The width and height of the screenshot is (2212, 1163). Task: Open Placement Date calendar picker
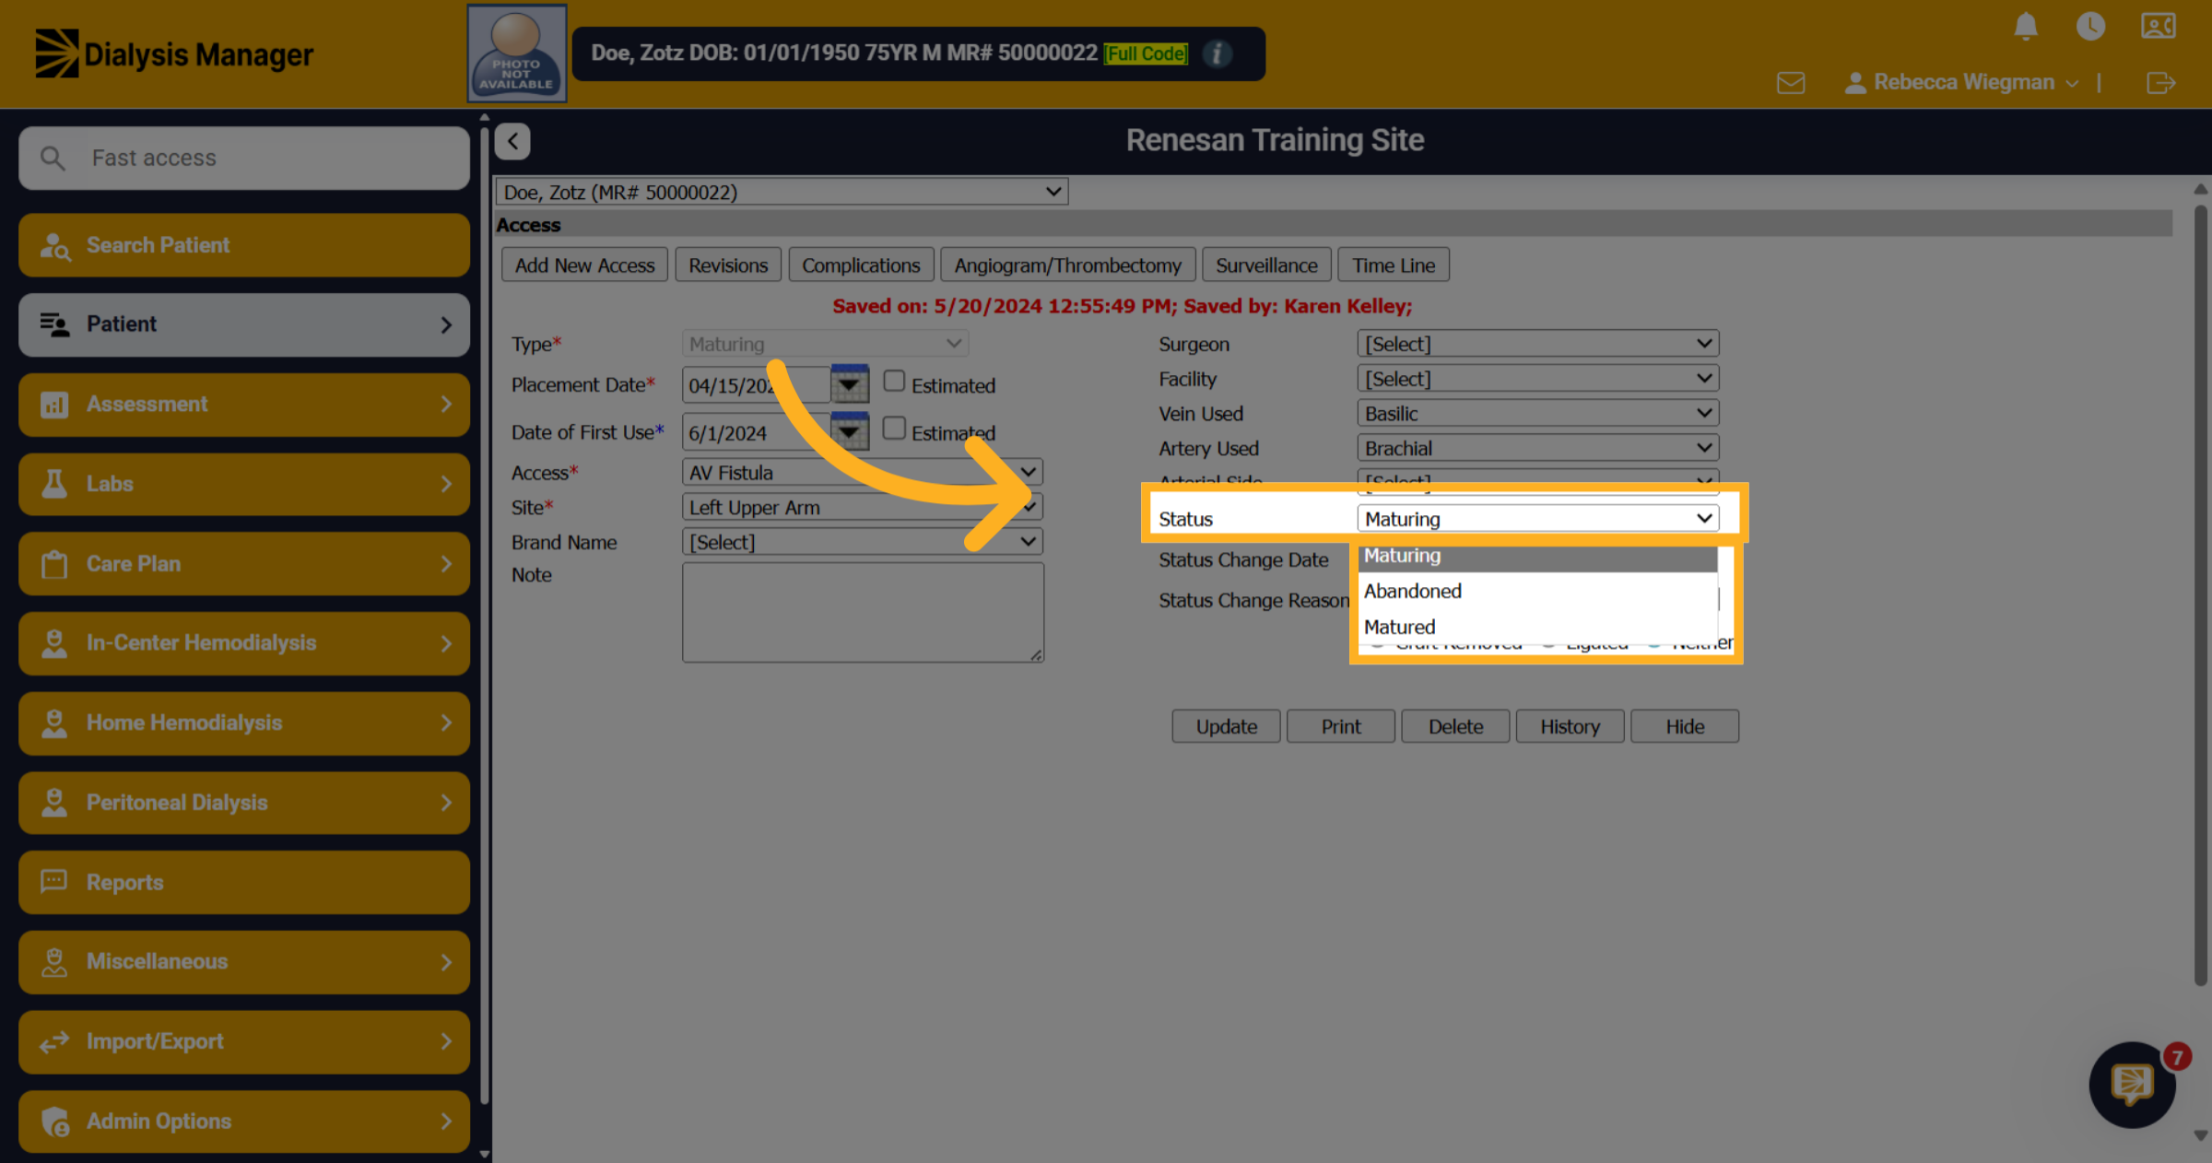point(849,383)
